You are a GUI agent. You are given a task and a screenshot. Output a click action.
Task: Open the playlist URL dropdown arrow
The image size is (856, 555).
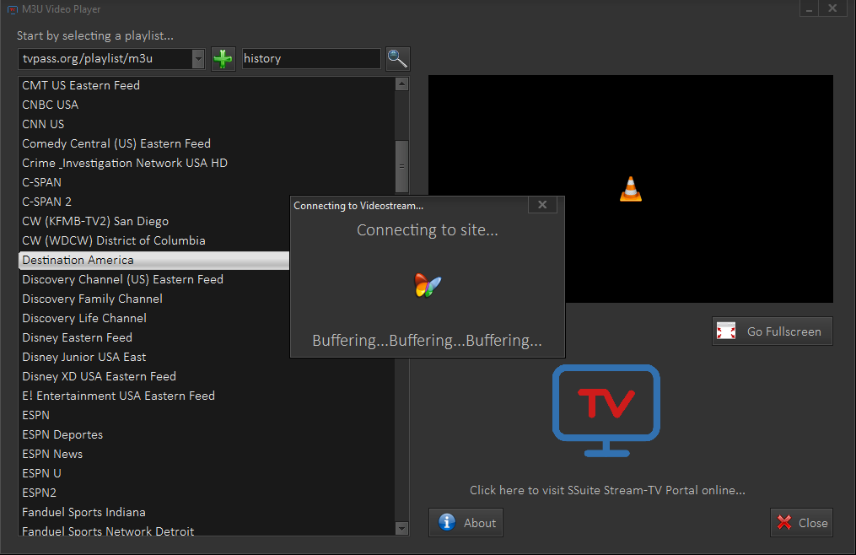tap(198, 59)
